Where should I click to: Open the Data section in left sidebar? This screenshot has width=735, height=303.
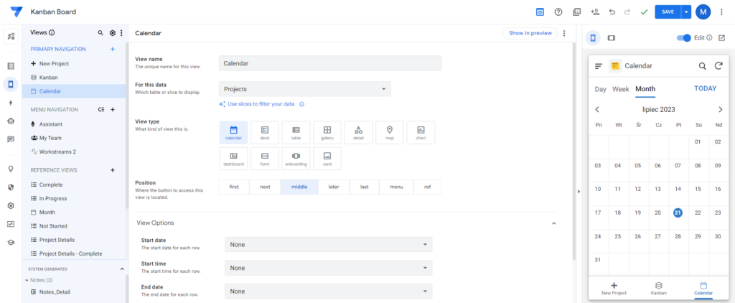coord(11,66)
